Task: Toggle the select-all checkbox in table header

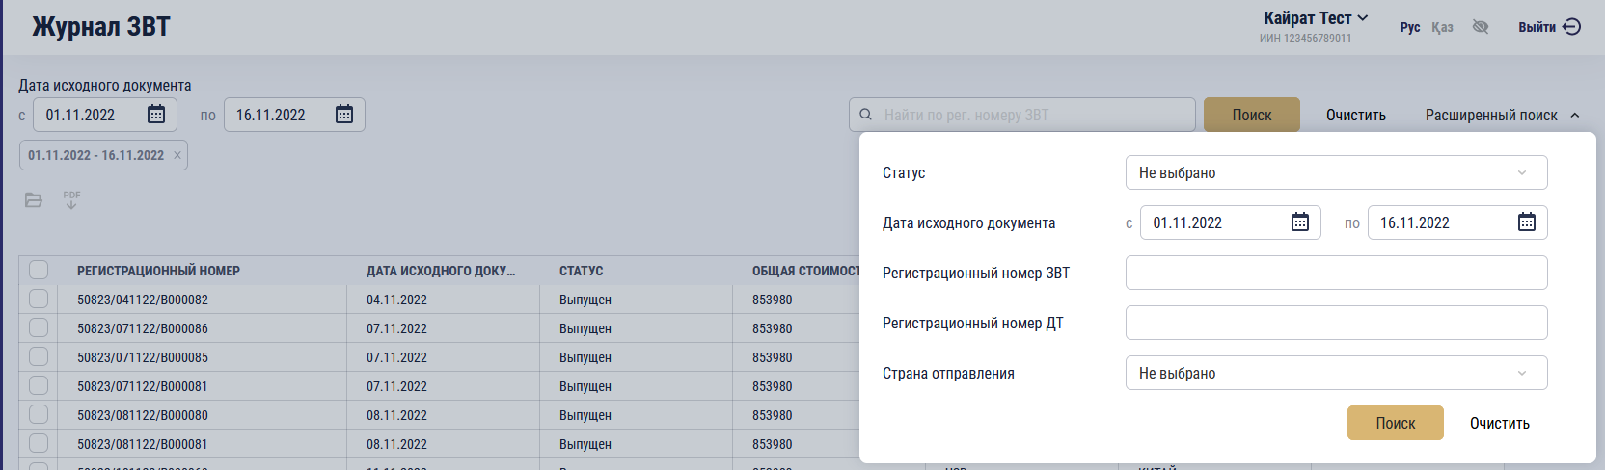Action: (x=39, y=270)
